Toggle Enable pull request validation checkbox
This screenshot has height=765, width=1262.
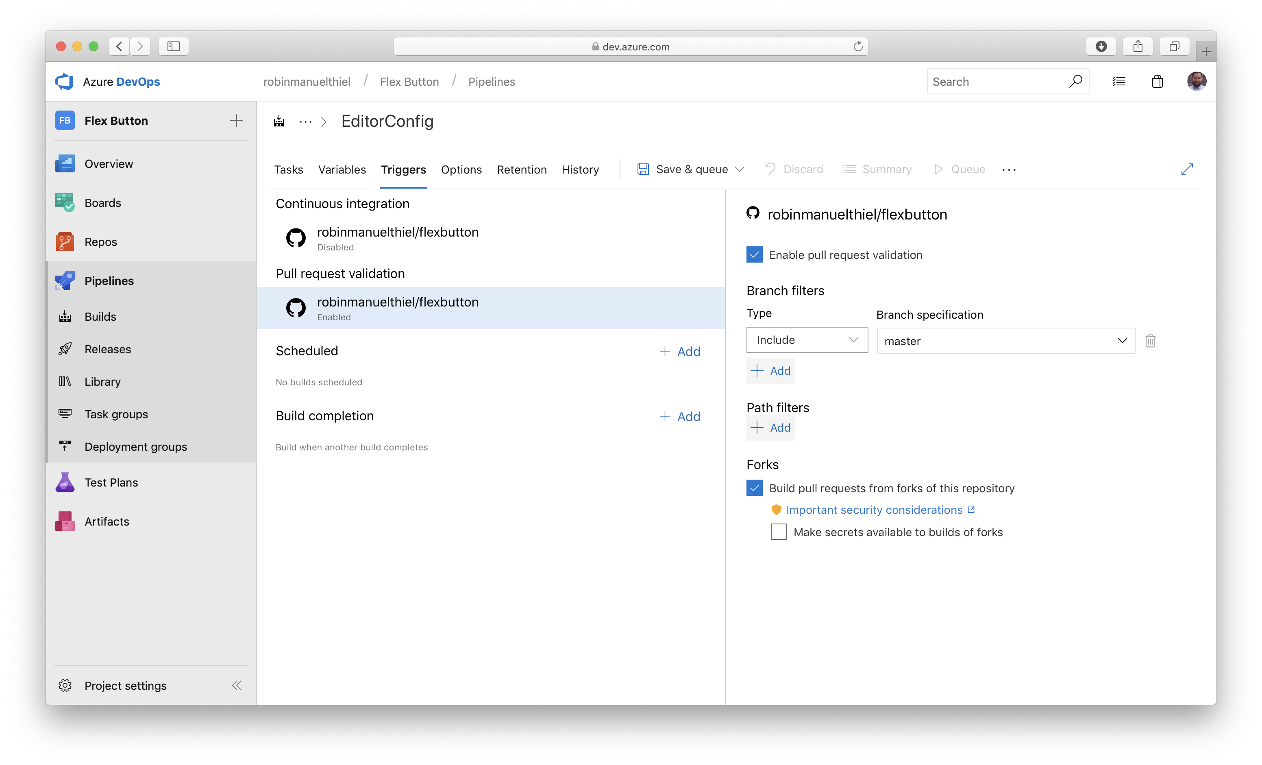[754, 254]
